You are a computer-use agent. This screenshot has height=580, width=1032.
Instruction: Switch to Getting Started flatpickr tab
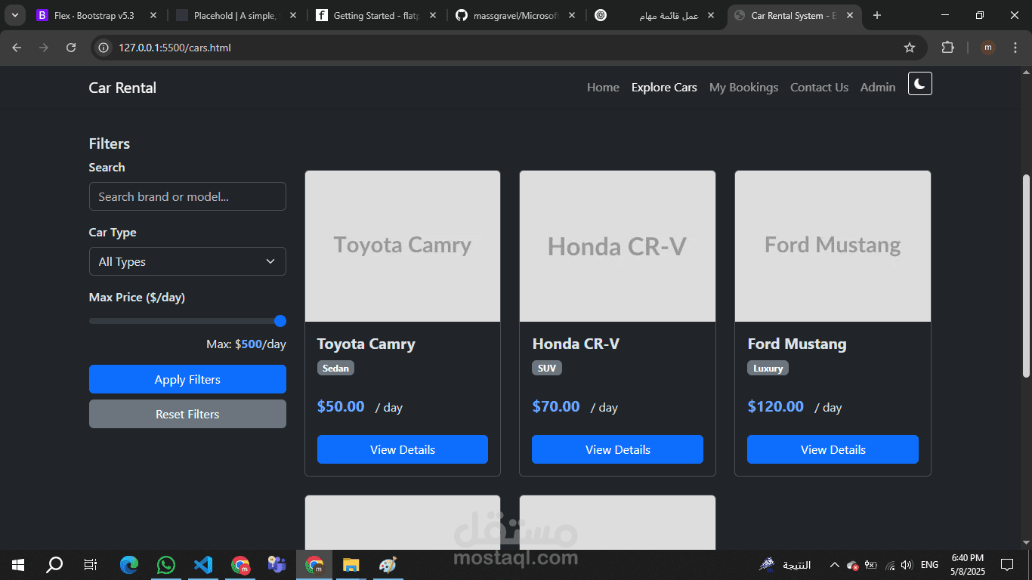tap(375, 15)
